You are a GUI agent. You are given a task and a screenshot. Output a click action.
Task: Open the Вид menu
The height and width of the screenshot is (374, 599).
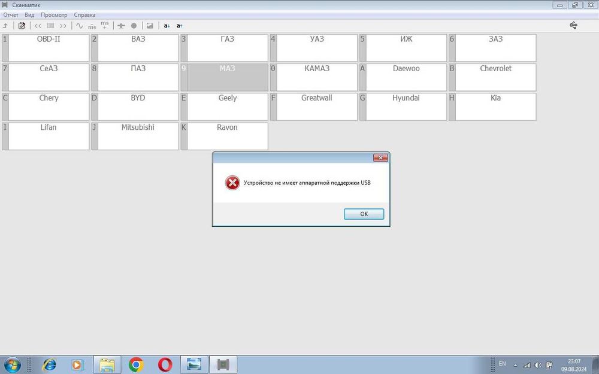point(29,15)
